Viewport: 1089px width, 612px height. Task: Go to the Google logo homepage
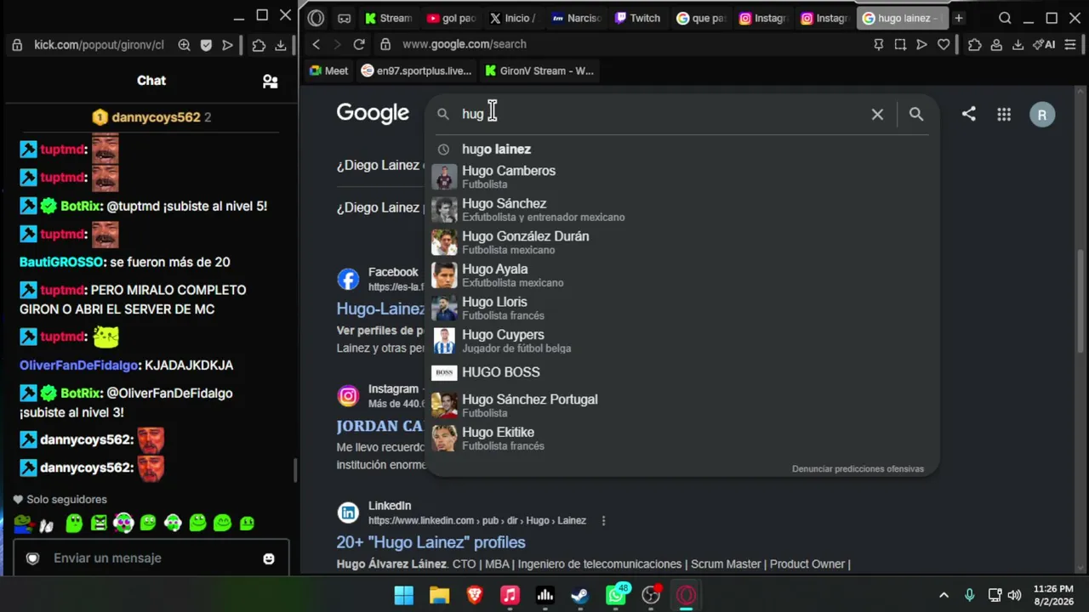(x=373, y=113)
